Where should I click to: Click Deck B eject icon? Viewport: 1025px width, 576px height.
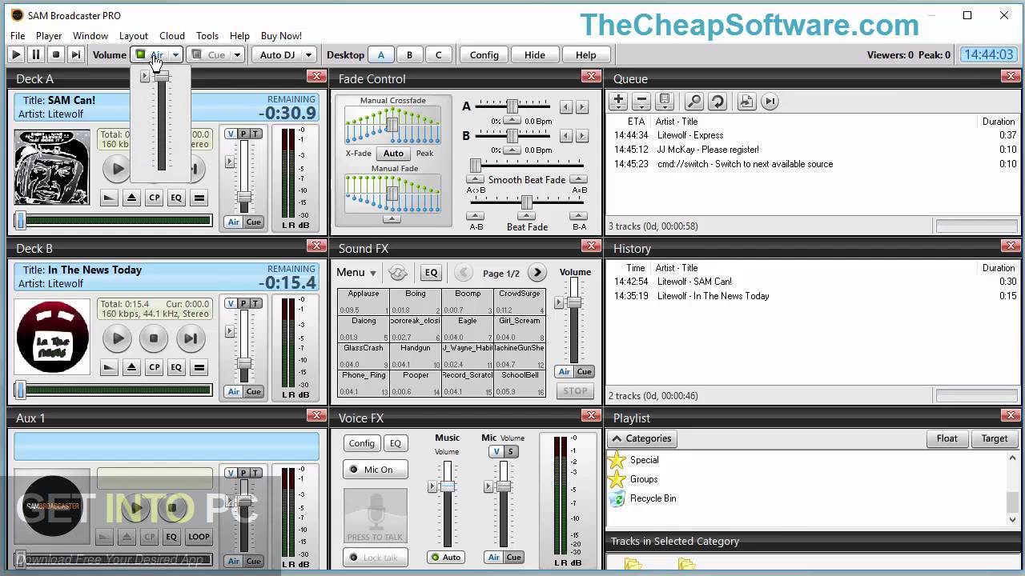pos(132,367)
